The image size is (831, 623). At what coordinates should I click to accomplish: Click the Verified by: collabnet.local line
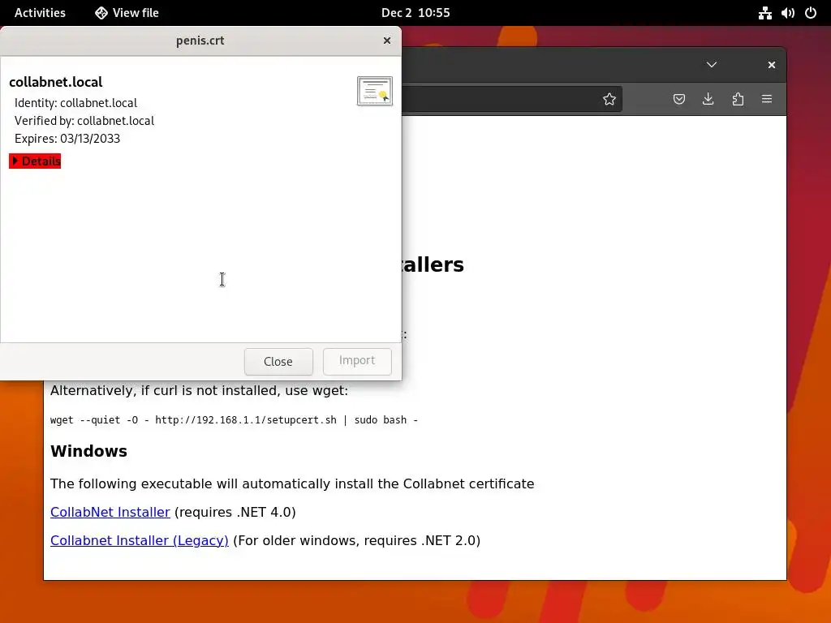84,121
